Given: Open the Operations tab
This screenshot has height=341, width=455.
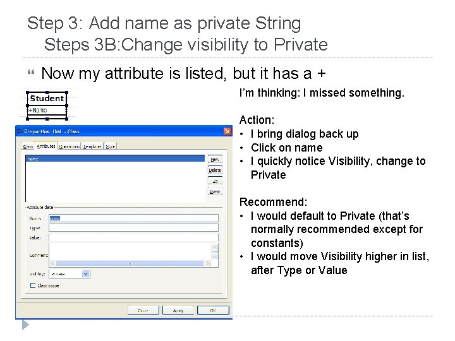Looking at the screenshot, I should pyautogui.click(x=70, y=147).
